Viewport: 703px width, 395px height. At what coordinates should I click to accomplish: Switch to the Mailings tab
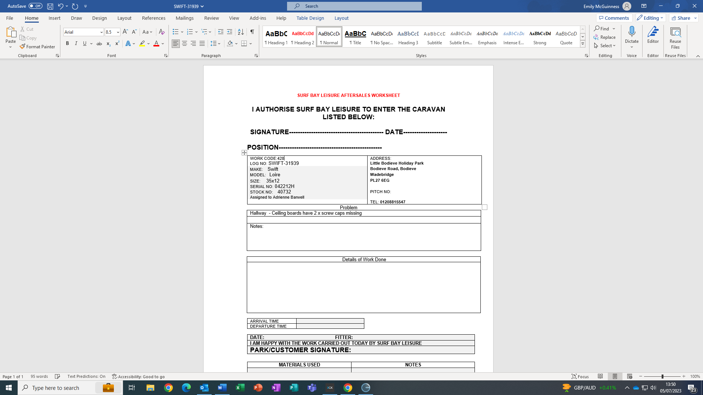[x=185, y=18]
